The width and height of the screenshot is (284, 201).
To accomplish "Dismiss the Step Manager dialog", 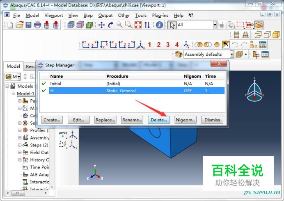I will (x=212, y=120).
